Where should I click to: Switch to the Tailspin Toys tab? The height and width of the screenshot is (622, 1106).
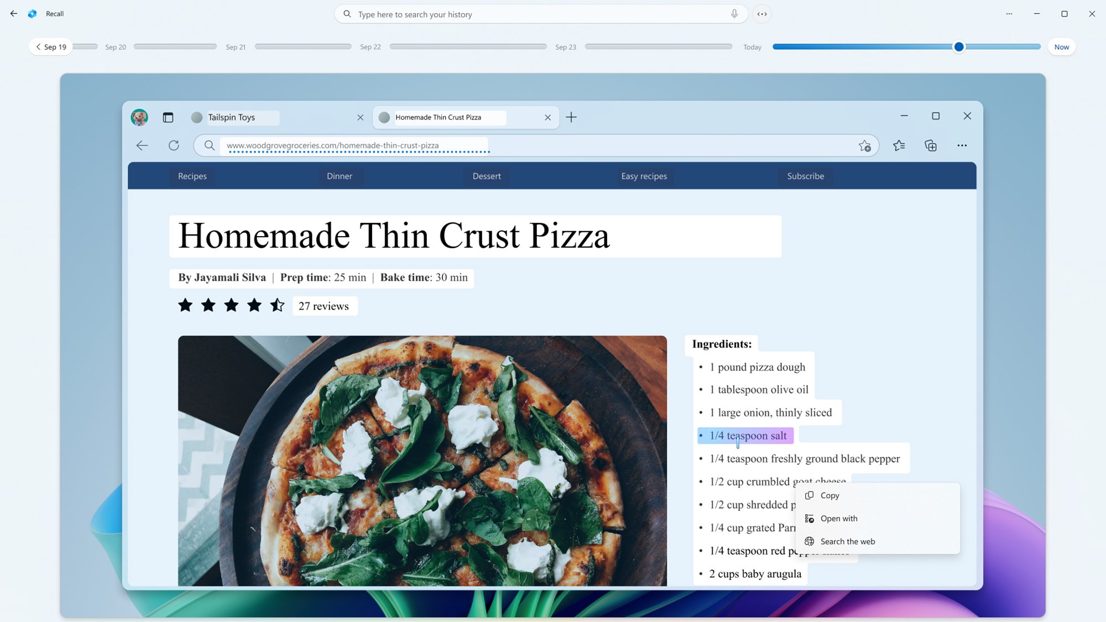(276, 117)
